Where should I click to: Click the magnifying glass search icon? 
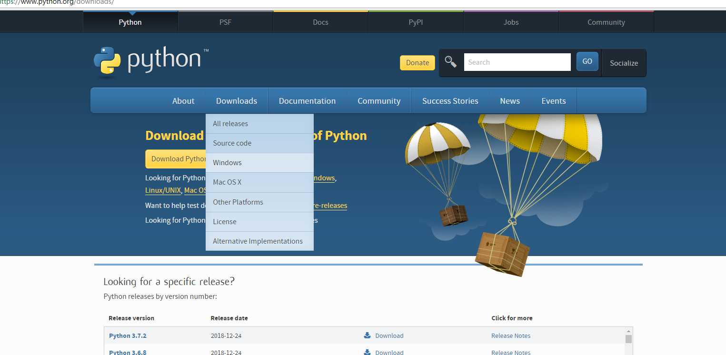tap(450, 62)
